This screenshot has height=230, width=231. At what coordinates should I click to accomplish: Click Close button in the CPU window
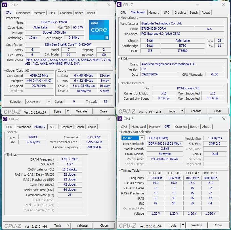coord(103,111)
